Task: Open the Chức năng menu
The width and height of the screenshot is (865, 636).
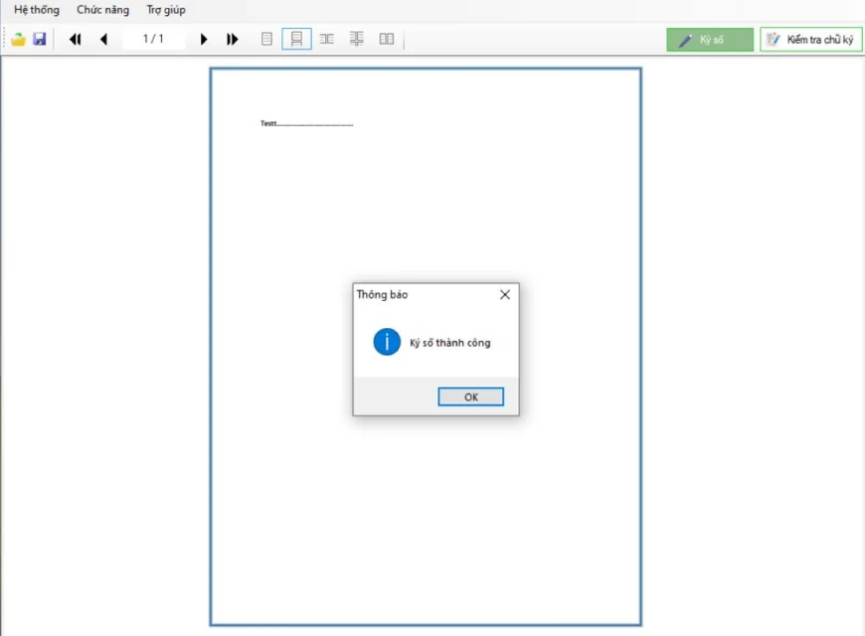Action: pyautogui.click(x=102, y=10)
